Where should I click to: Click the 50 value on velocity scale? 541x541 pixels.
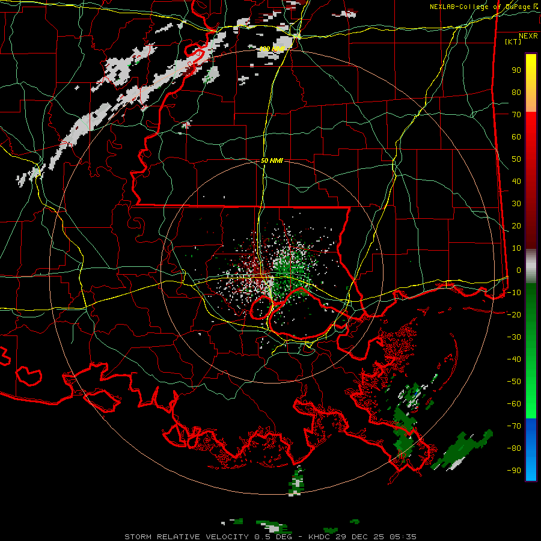516,159
